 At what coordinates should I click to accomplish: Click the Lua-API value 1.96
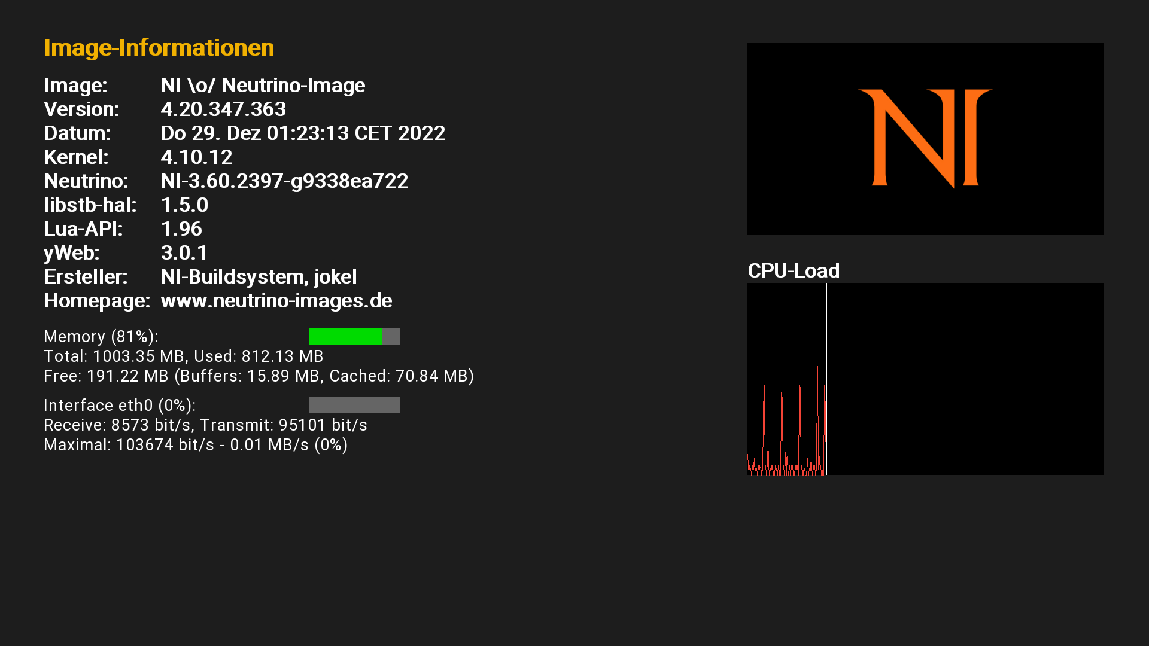click(x=181, y=228)
